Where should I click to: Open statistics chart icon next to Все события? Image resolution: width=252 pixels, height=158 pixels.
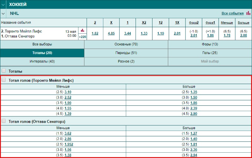point(248,13)
